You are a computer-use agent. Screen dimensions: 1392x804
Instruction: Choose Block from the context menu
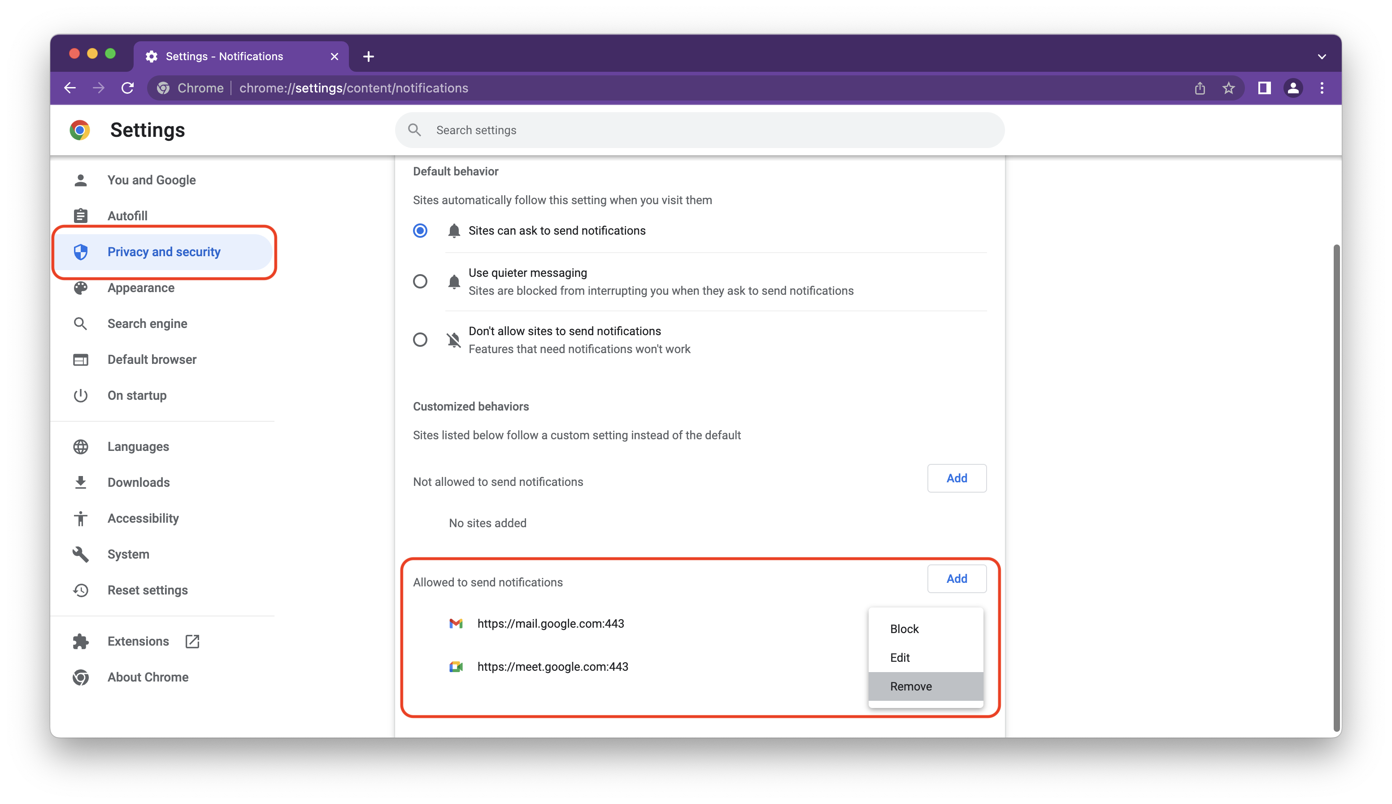click(926, 629)
